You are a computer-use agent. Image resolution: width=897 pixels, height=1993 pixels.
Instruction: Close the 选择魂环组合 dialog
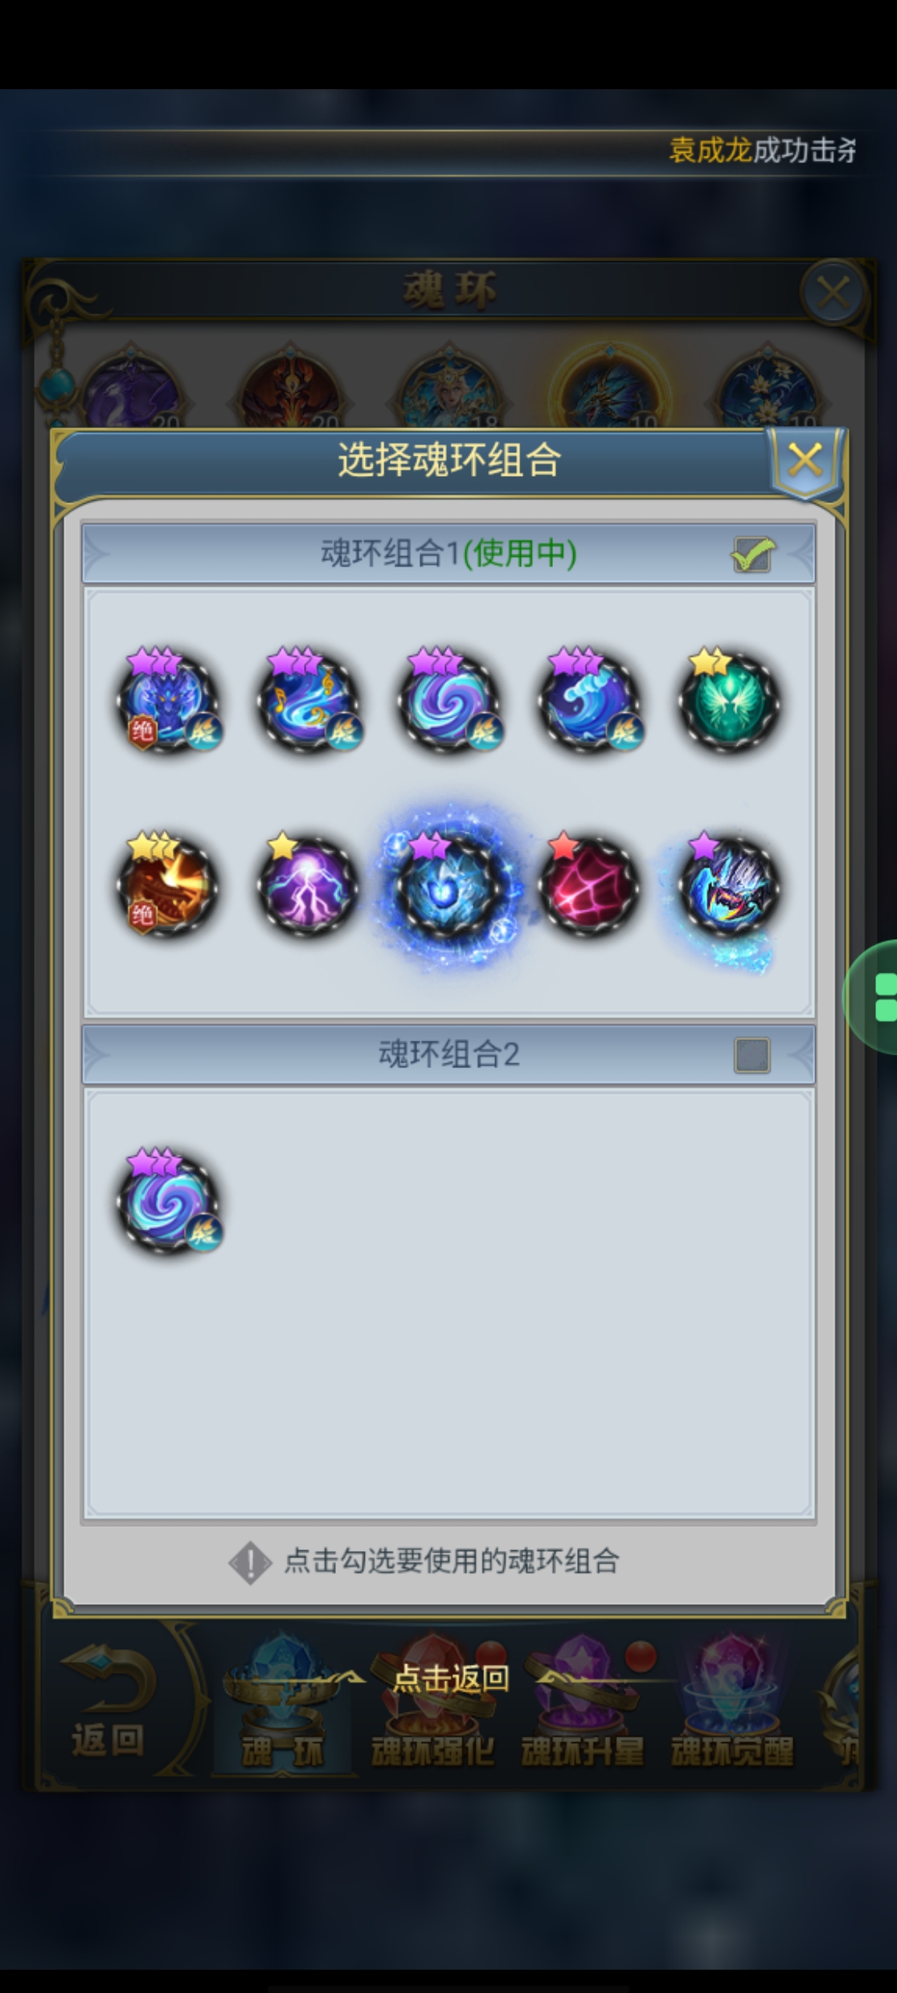[x=805, y=462]
